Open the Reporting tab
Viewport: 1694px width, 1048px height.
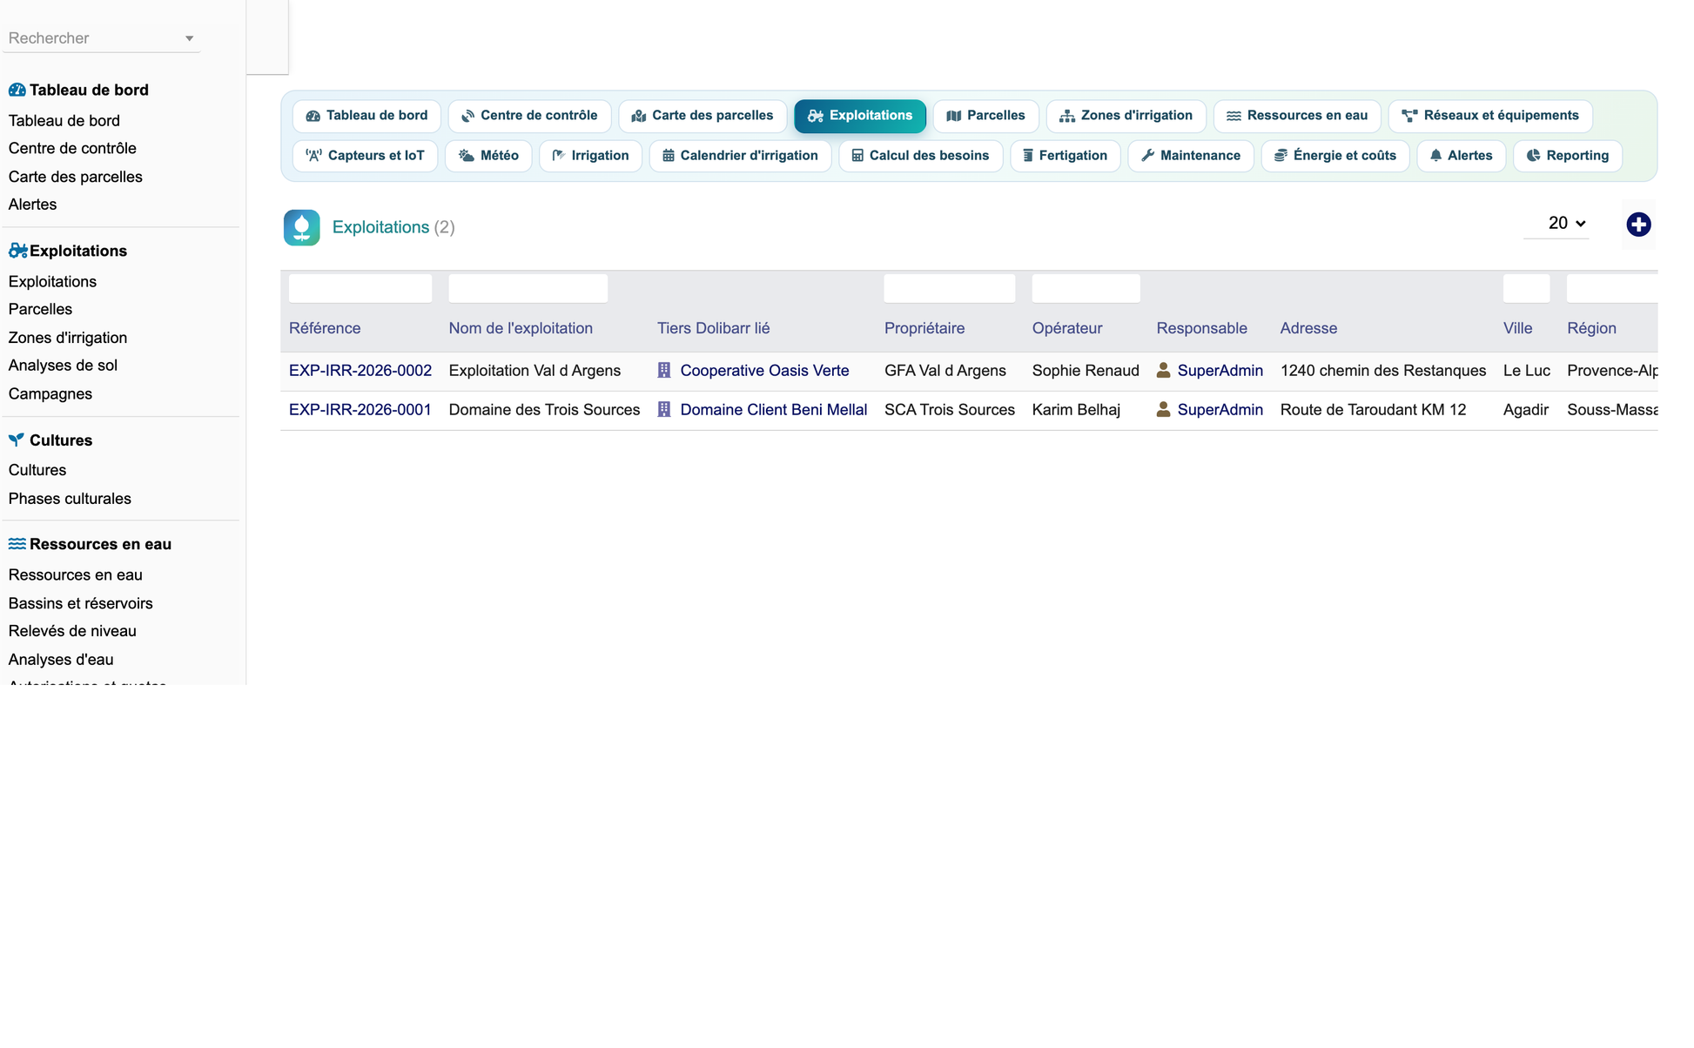pyautogui.click(x=1567, y=156)
